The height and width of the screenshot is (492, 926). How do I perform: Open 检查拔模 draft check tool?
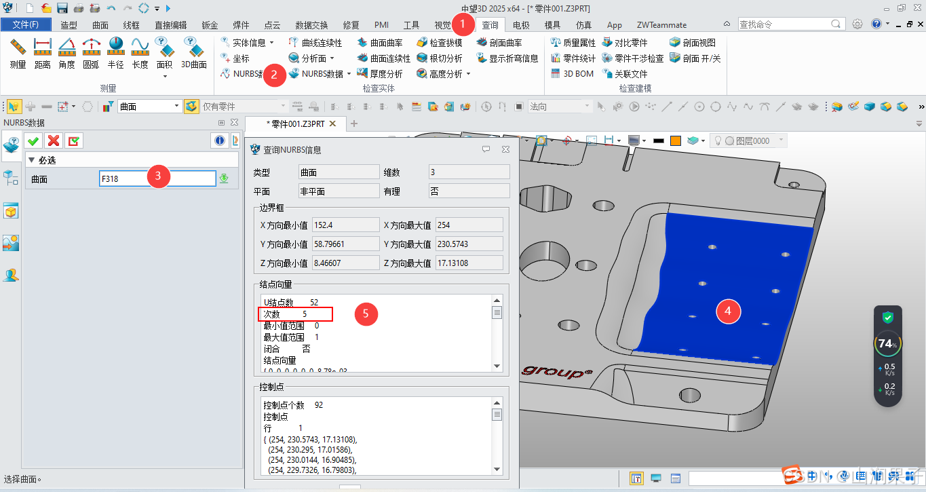click(x=440, y=43)
